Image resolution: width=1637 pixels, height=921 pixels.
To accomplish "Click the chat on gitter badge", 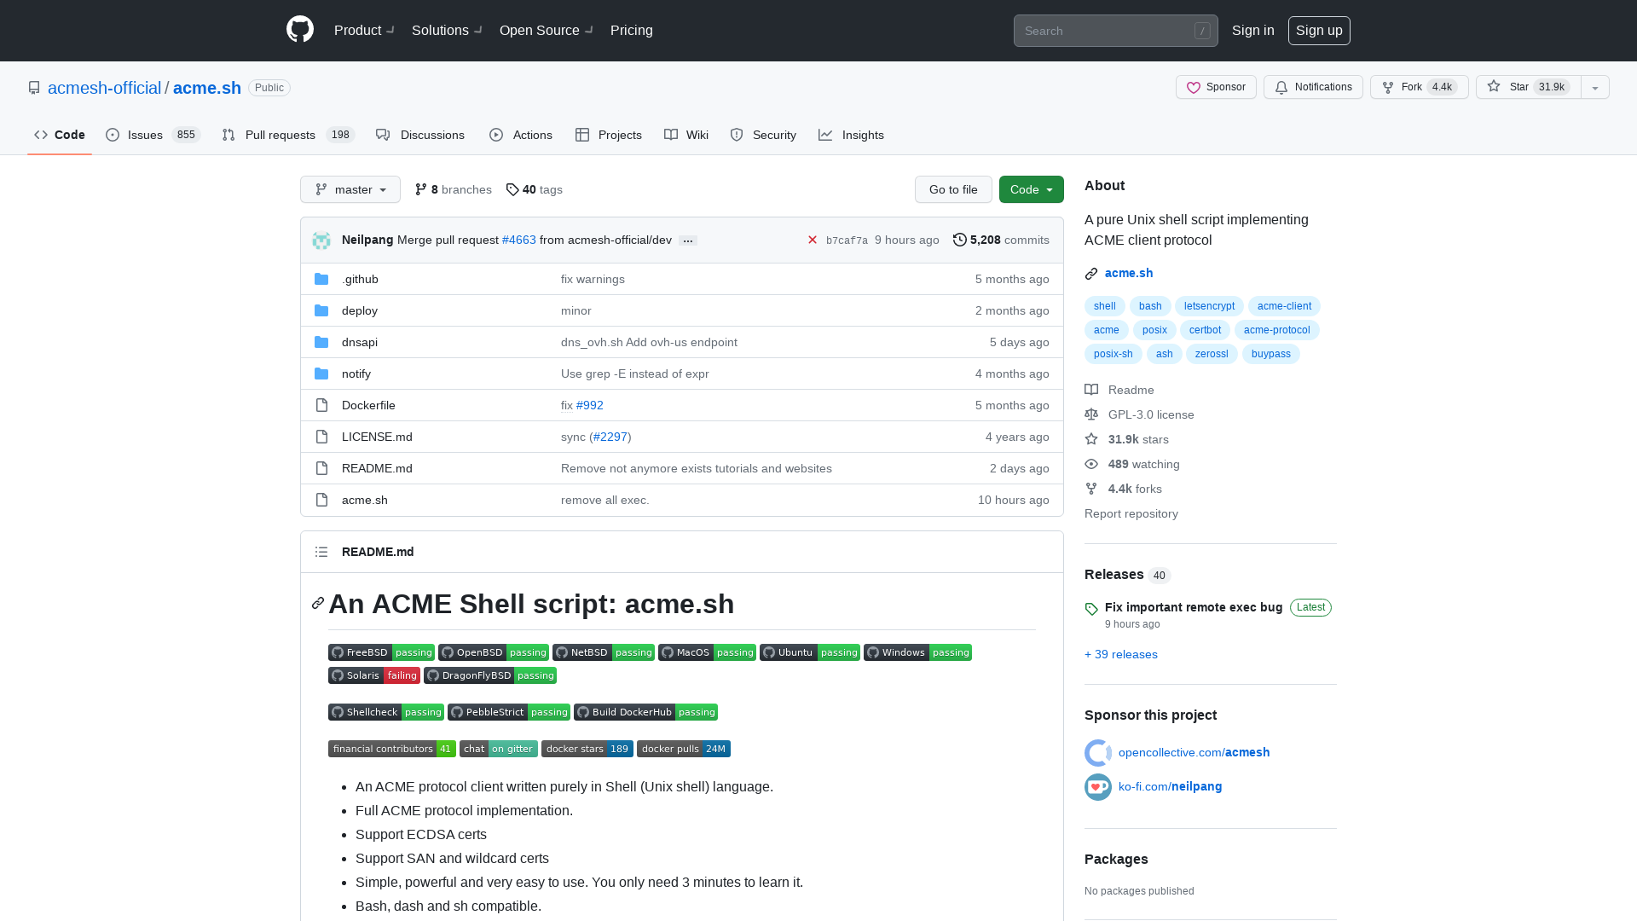I will pos(499,749).
